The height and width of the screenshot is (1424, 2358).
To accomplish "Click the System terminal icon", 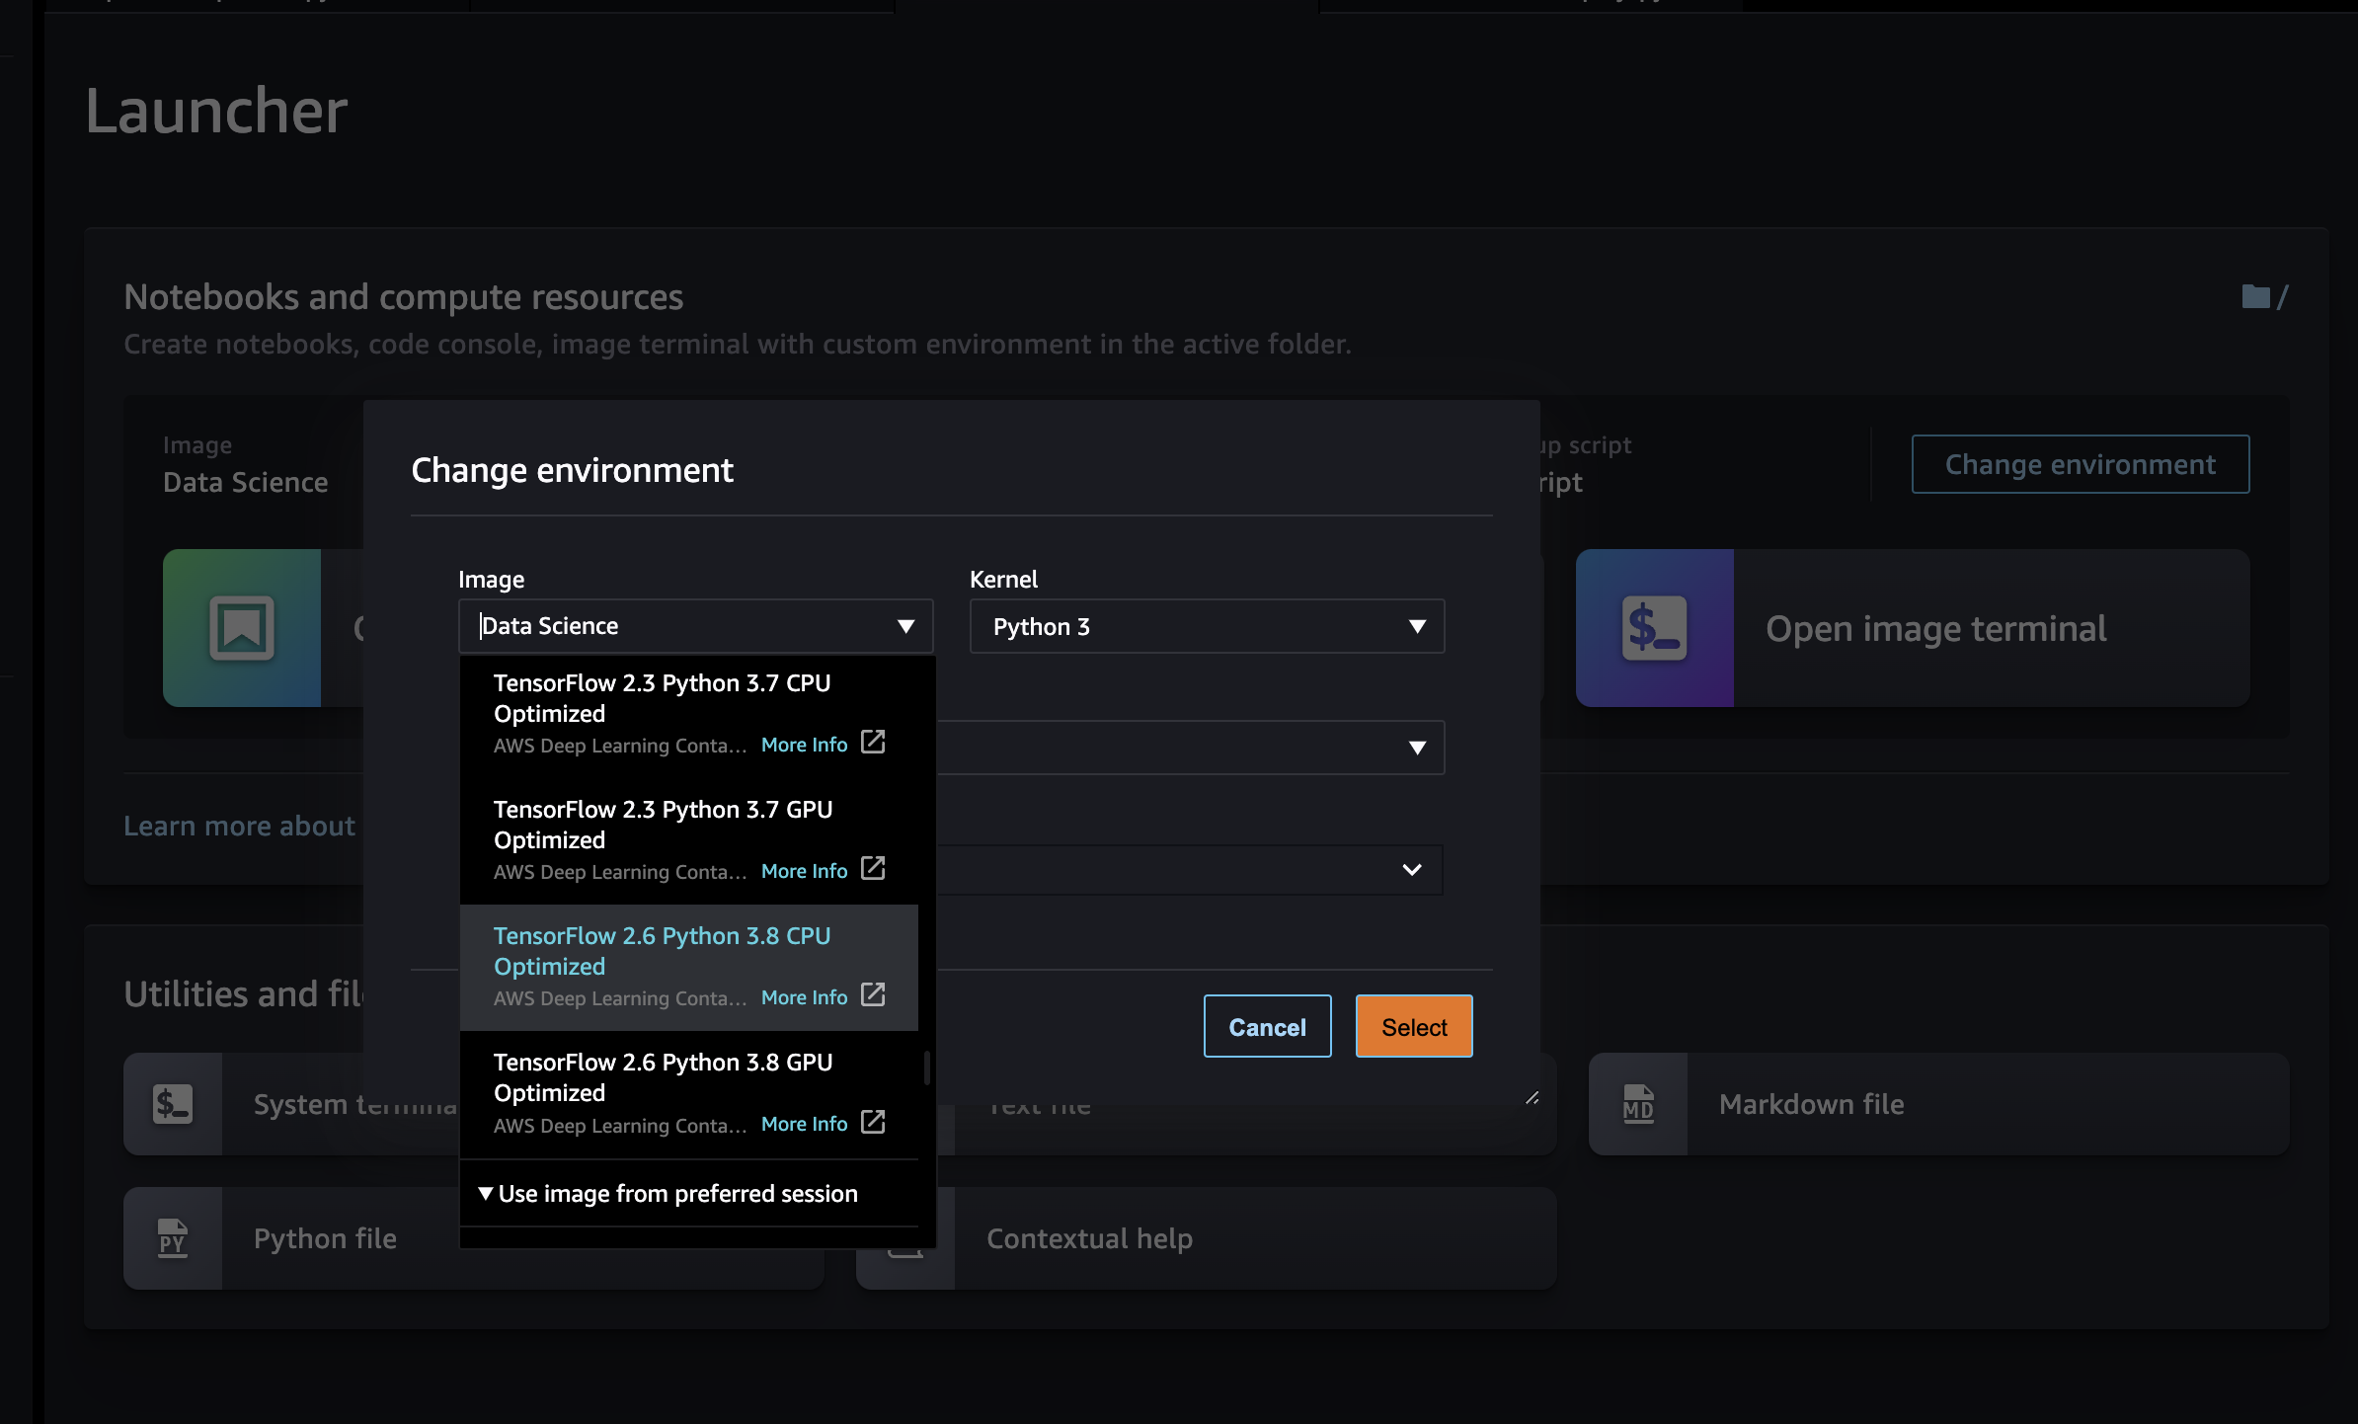I will (x=173, y=1104).
